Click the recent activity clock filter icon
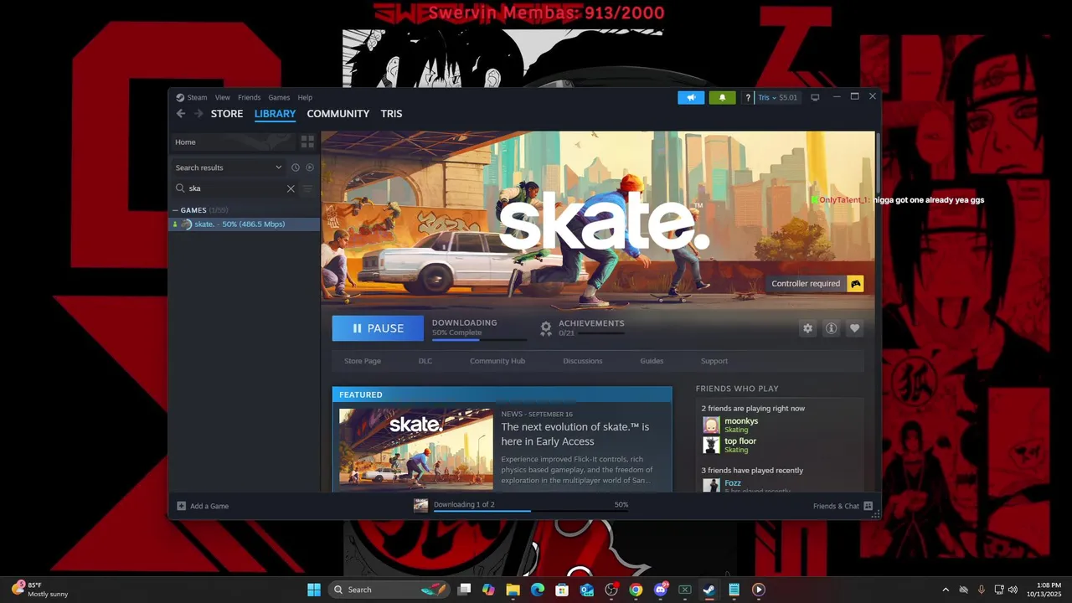Screen dimensions: 1072x603 pos(296,167)
